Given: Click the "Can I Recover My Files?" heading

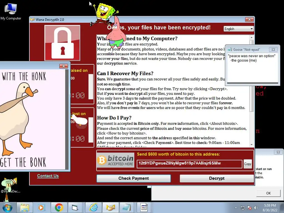Looking at the screenshot, I should point(125,73).
